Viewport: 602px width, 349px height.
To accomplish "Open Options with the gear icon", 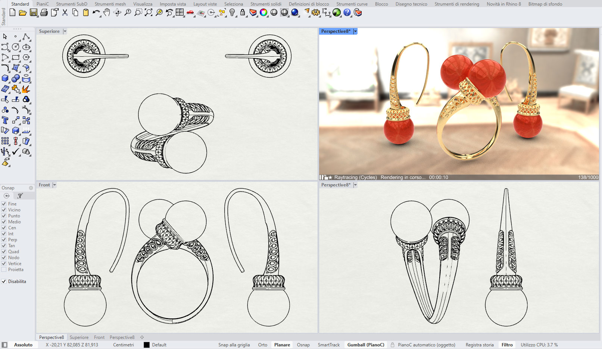I will pyautogui.click(x=316, y=13).
